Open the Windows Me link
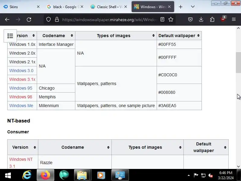 [21, 106]
